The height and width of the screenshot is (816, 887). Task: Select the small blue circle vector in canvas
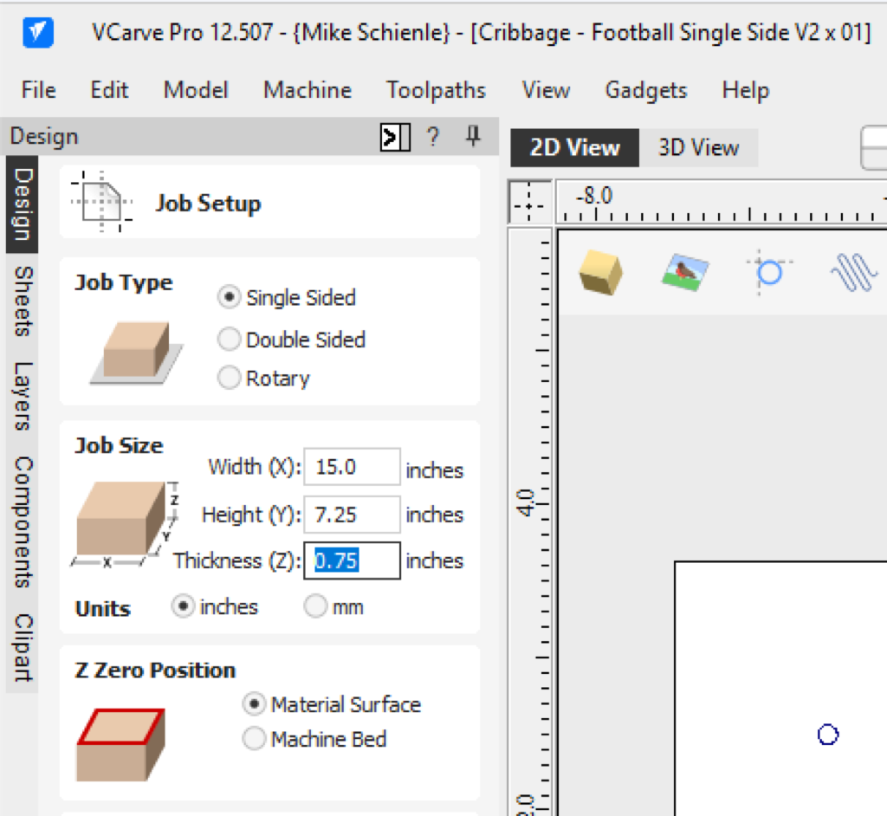pos(827,735)
